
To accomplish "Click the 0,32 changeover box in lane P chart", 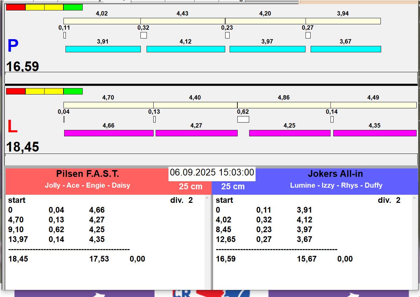I will click(x=143, y=35).
